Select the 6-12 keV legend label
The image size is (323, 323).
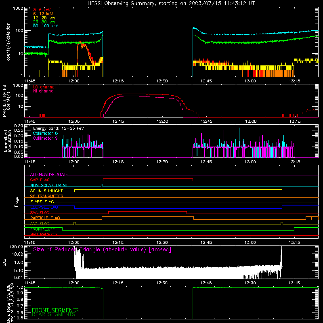(x=43, y=14)
